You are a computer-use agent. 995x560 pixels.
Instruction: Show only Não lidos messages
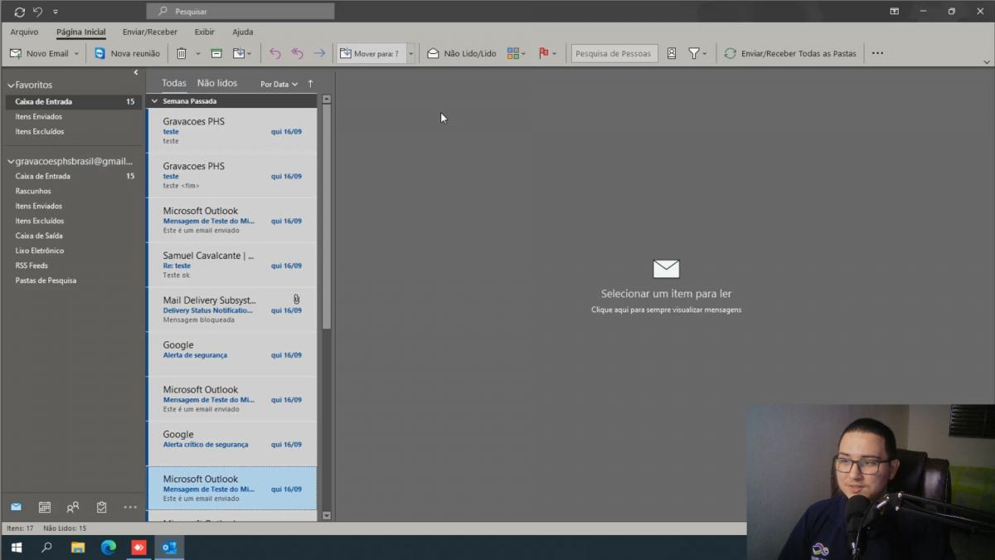coord(217,83)
